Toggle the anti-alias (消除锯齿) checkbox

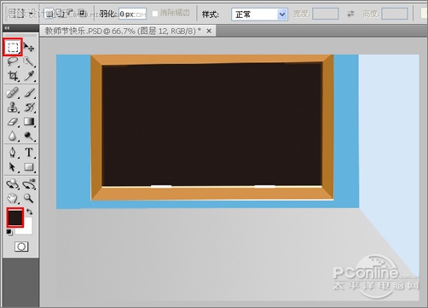tap(155, 14)
